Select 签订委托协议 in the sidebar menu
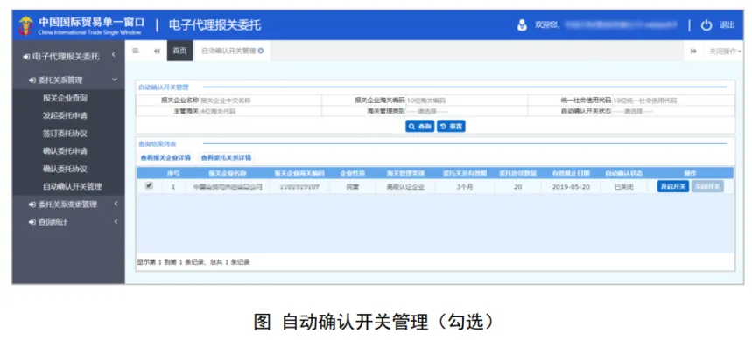This screenshot has height=340, width=752. (65, 134)
